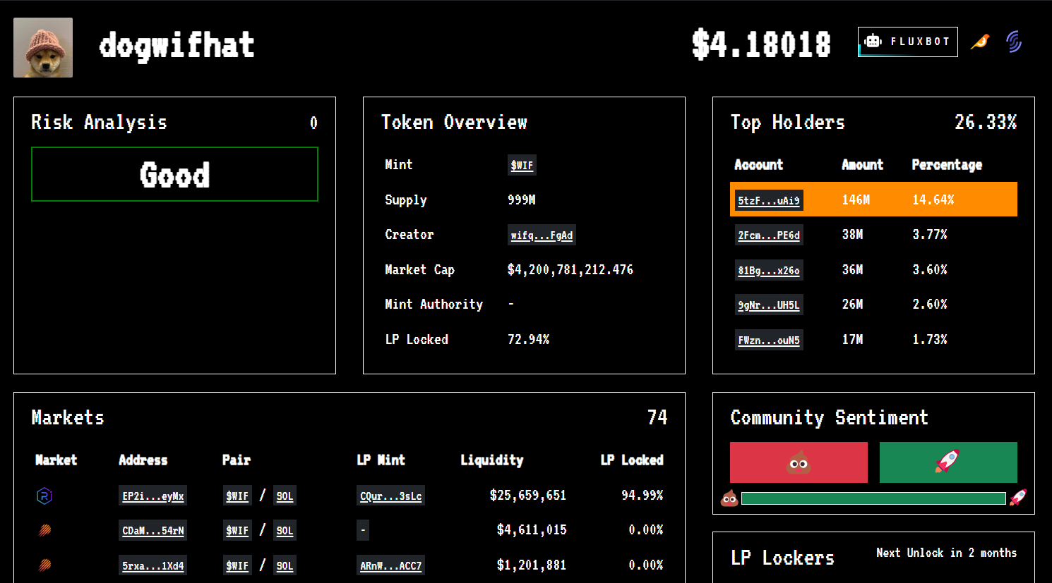Open market address EP2i...eyMx
1052x583 pixels.
tap(153, 496)
